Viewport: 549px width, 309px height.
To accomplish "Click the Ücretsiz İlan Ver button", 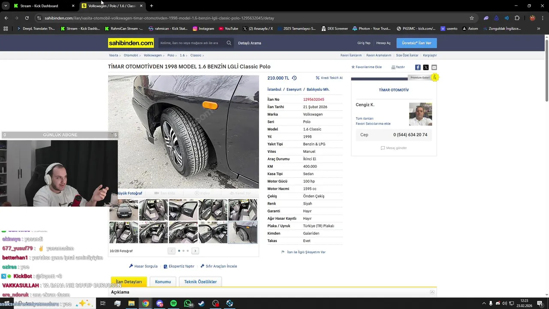I will point(416,43).
